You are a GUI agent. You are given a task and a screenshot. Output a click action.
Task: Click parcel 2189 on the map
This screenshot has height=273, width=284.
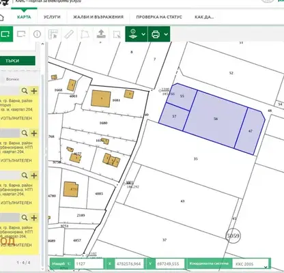[81, 215]
